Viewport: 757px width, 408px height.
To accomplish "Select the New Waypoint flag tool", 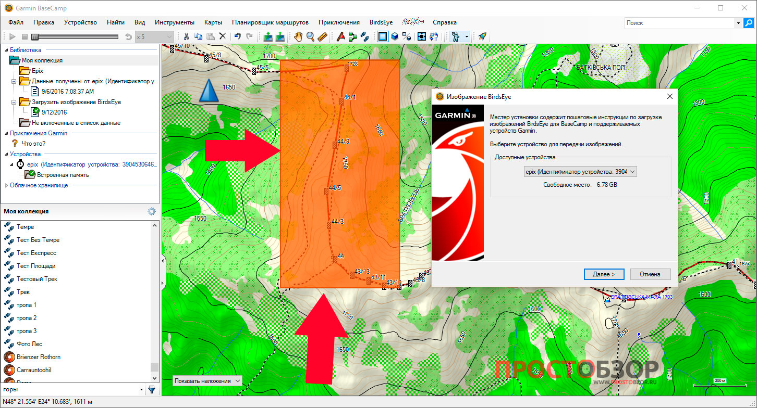I will [x=340, y=36].
